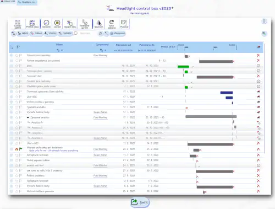275x209 pixels.
Task: Click the Zavřít close button at bottom
Action: click(140, 202)
